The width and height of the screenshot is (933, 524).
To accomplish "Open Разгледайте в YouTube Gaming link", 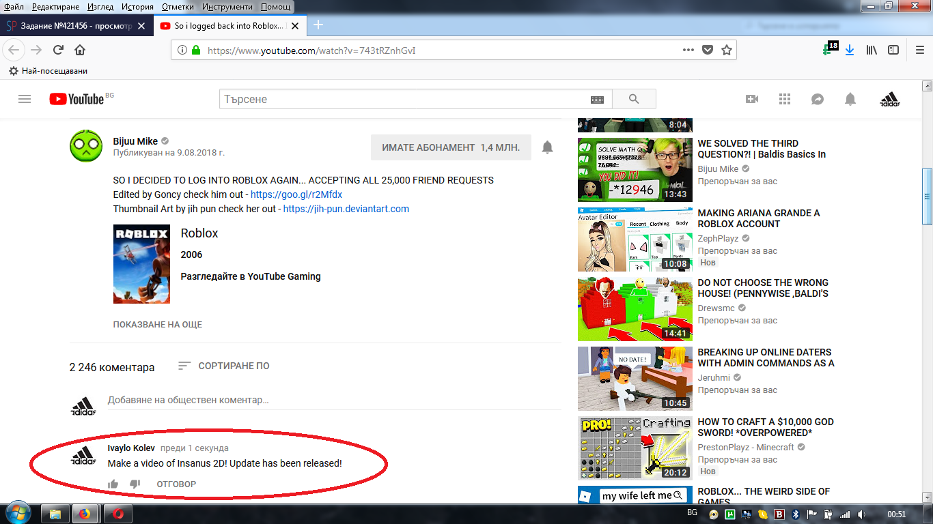I will click(251, 276).
